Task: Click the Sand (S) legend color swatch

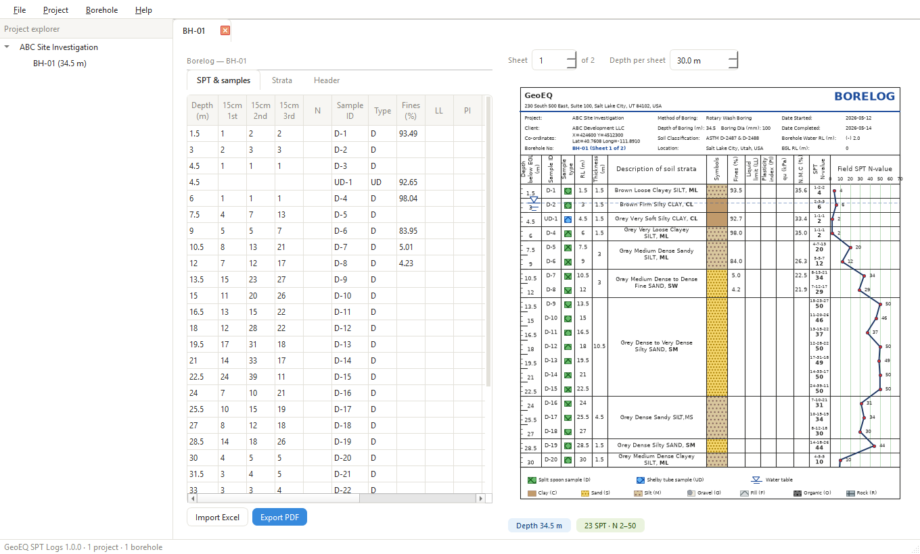Action: 585,493
